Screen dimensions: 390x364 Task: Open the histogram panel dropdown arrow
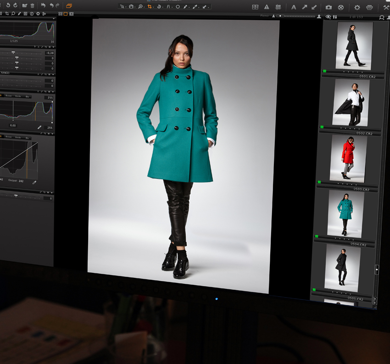click(x=54, y=19)
